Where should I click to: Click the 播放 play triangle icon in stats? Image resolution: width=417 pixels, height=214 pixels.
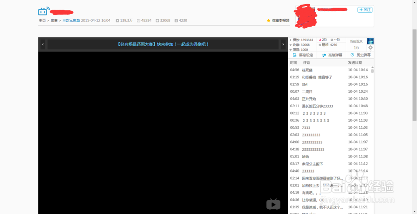[290, 40]
